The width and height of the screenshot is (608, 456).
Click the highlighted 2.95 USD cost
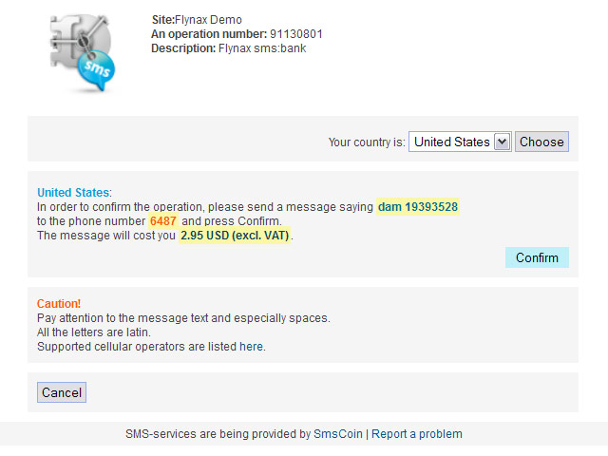235,236
